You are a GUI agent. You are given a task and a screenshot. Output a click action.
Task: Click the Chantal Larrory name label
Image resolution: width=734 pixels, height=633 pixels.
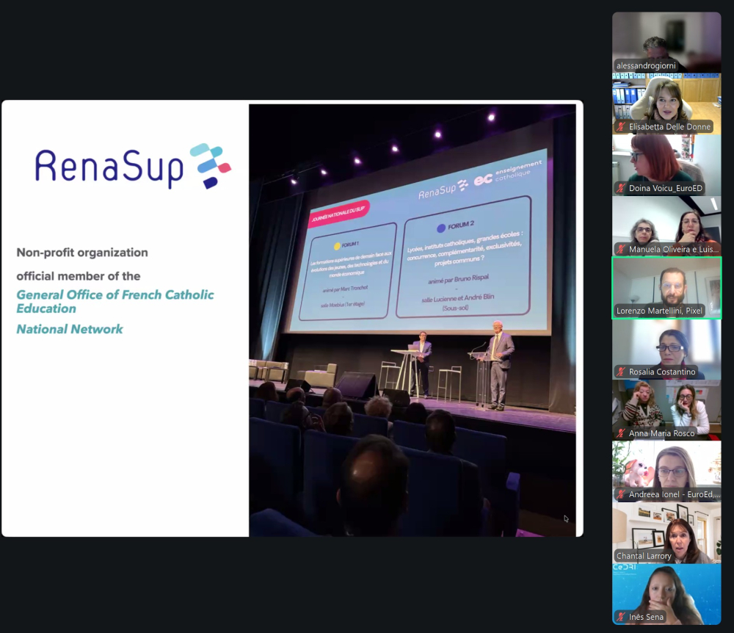[644, 556]
